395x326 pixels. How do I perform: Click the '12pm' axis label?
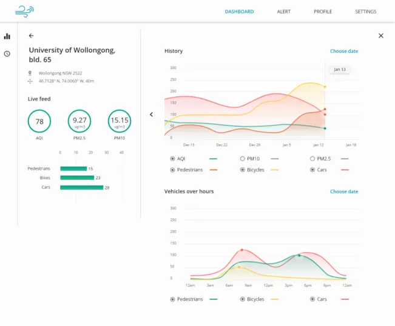click(x=268, y=285)
